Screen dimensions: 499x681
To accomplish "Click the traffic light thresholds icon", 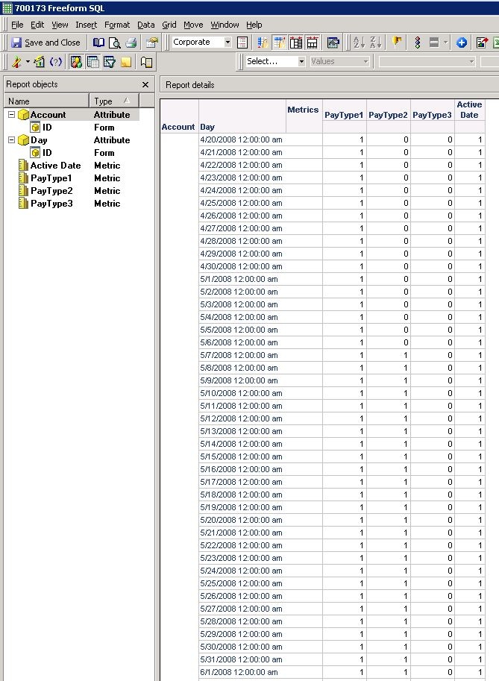I will (x=418, y=43).
